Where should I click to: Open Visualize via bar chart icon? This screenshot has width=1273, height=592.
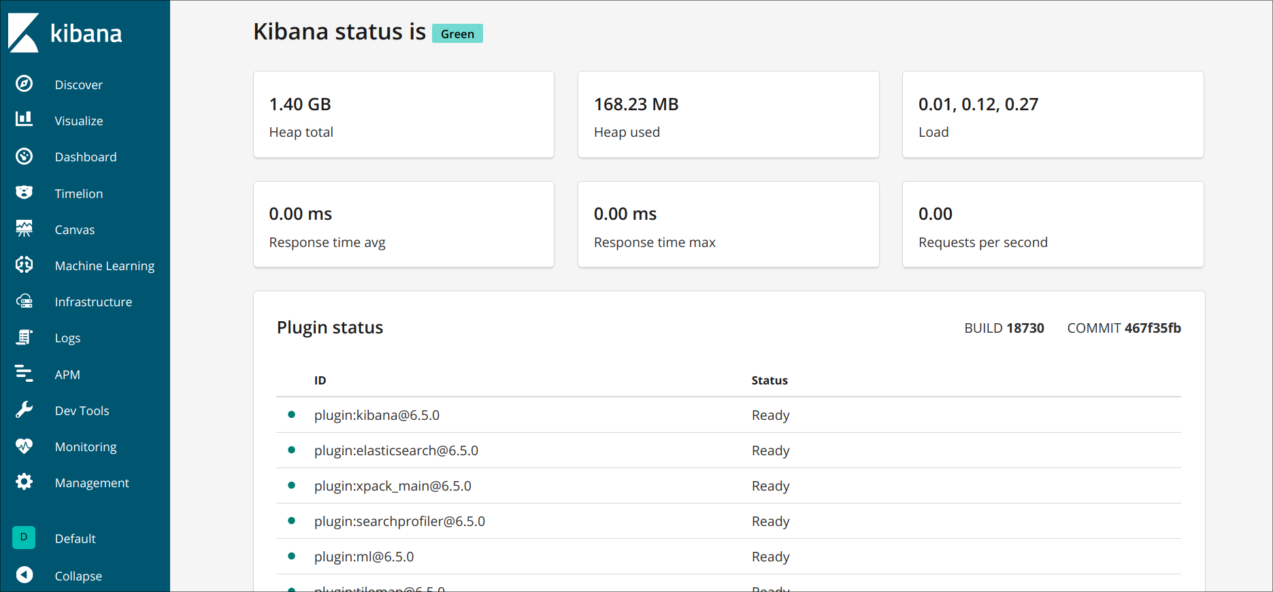(x=24, y=120)
